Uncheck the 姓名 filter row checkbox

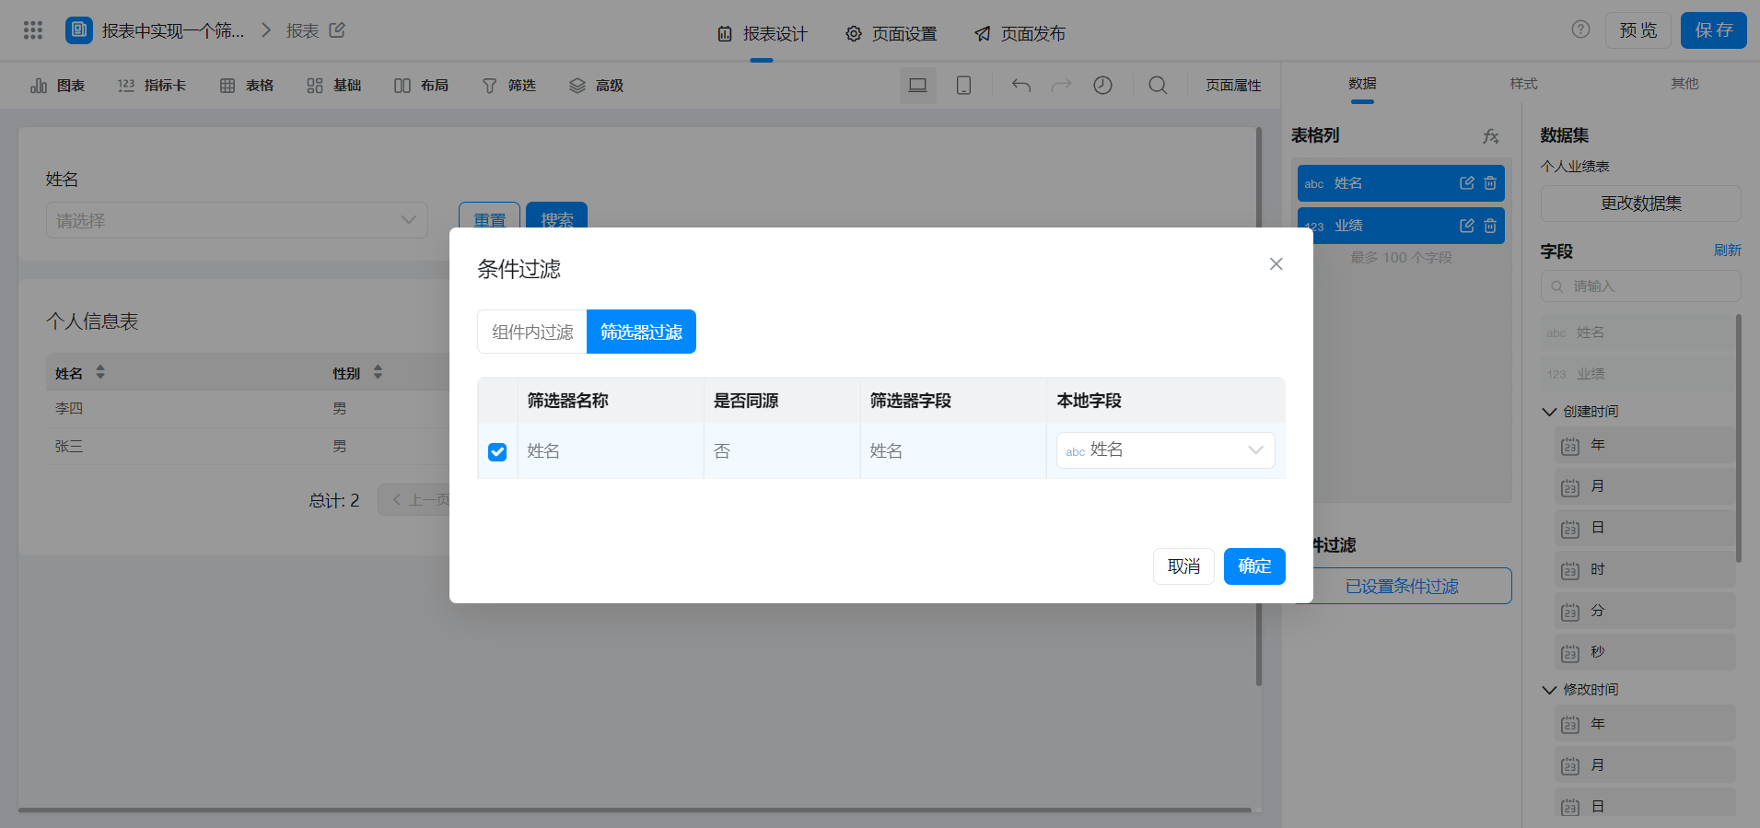coord(497,451)
